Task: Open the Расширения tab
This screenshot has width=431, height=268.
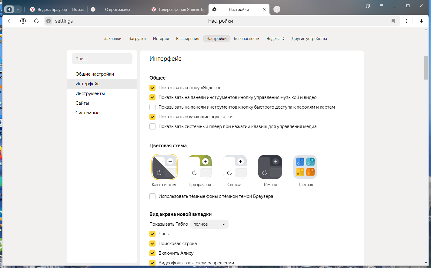Action: point(188,38)
